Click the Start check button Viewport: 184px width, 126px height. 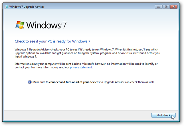(x=163, y=115)
